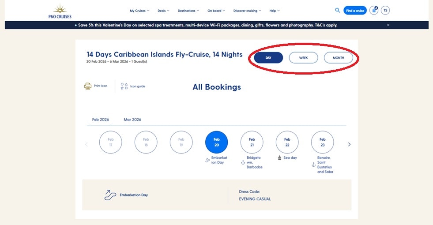This screenshot has width=433, height=225.
Task: Select the Mar 2026 tab
Action: coord(132,120)
